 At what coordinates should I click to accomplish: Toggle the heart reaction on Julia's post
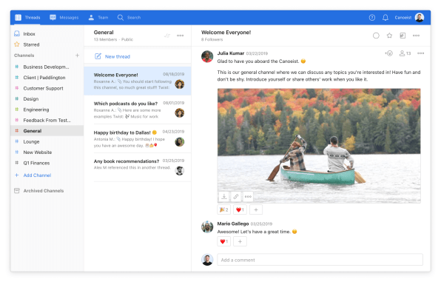click(240, 209)
